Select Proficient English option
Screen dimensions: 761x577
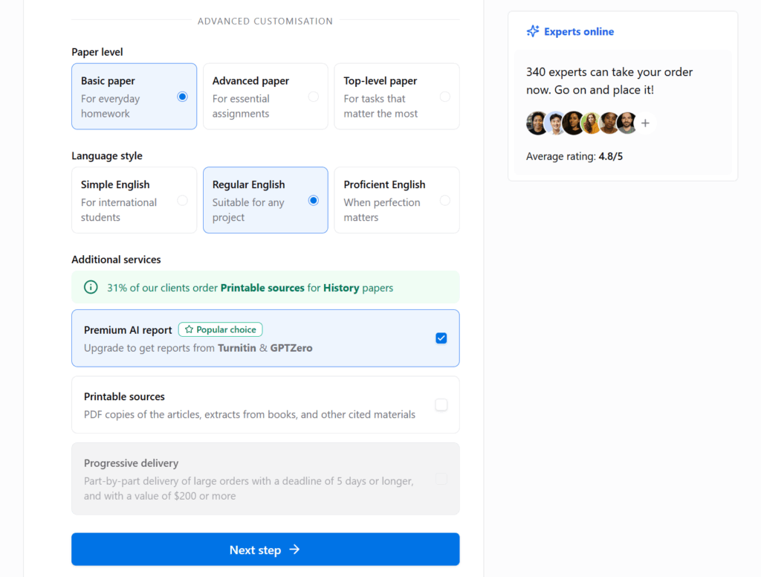point(444,200)
